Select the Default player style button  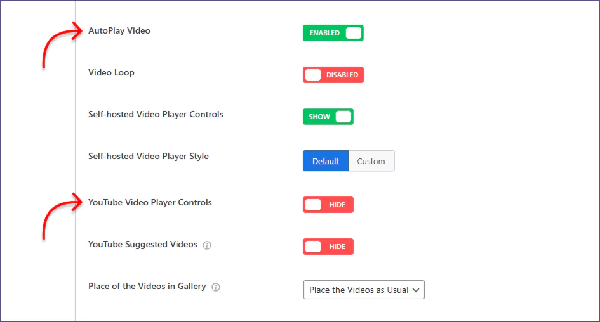pyautogui.click(x=326, y=161)
